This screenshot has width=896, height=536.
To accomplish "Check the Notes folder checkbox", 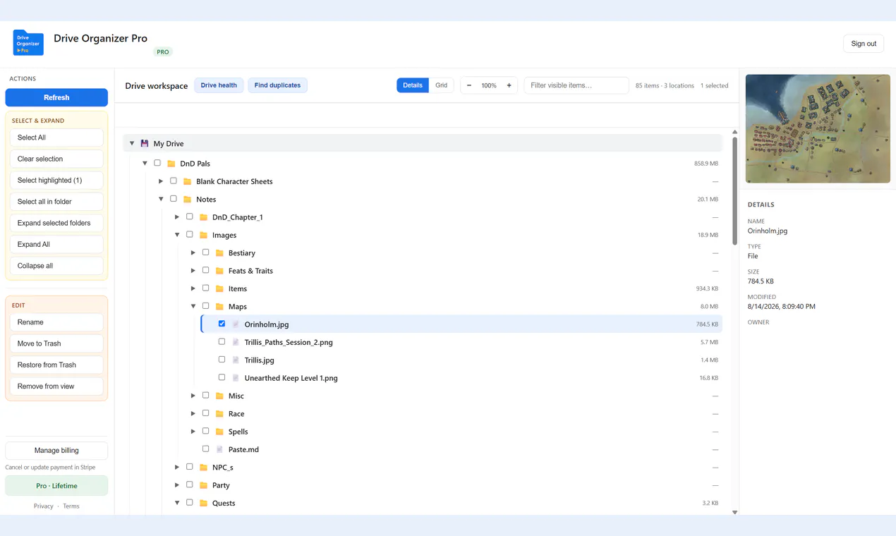I will [174, 199].
